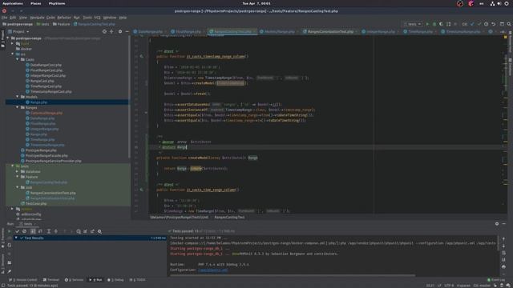Image resolution: width=513 pixels, height=288 pixels.
Task: Open the Terminal tool window button
Action: [x=51, y=280]
